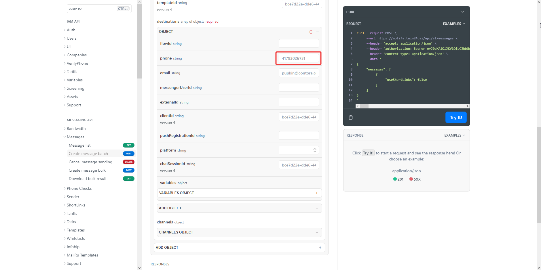Delete the destinations object with trash icon
The height and width of the screenshot is (270, 541).
pos(311,32)
